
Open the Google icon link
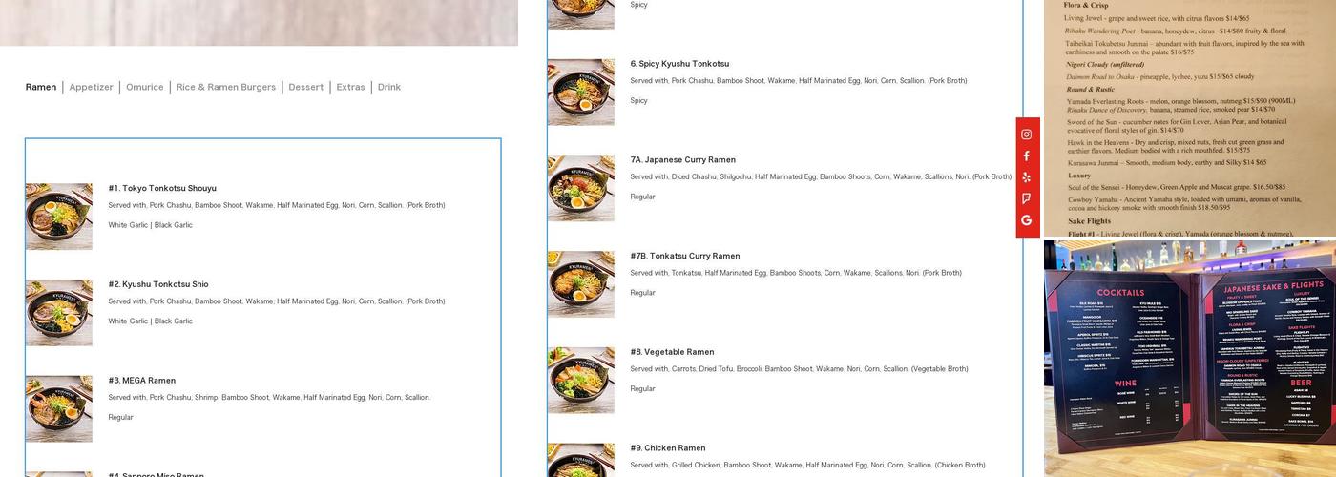tap(1027, 220)
